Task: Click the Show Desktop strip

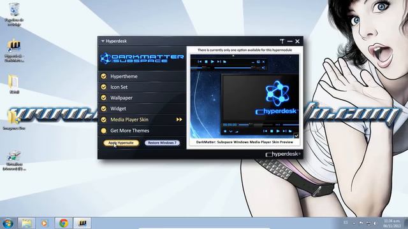Action: pos(405,223)
